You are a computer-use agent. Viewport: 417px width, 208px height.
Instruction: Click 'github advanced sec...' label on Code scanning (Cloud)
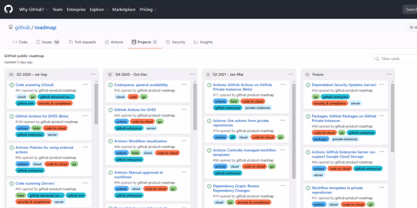tap(56, 97)
